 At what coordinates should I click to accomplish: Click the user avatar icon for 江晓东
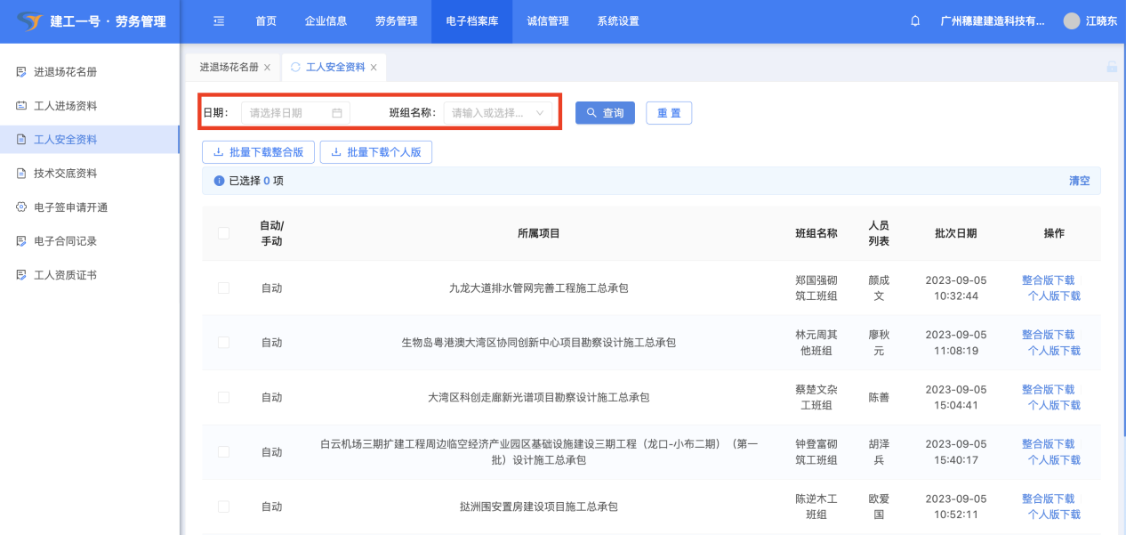point(1072,21)
